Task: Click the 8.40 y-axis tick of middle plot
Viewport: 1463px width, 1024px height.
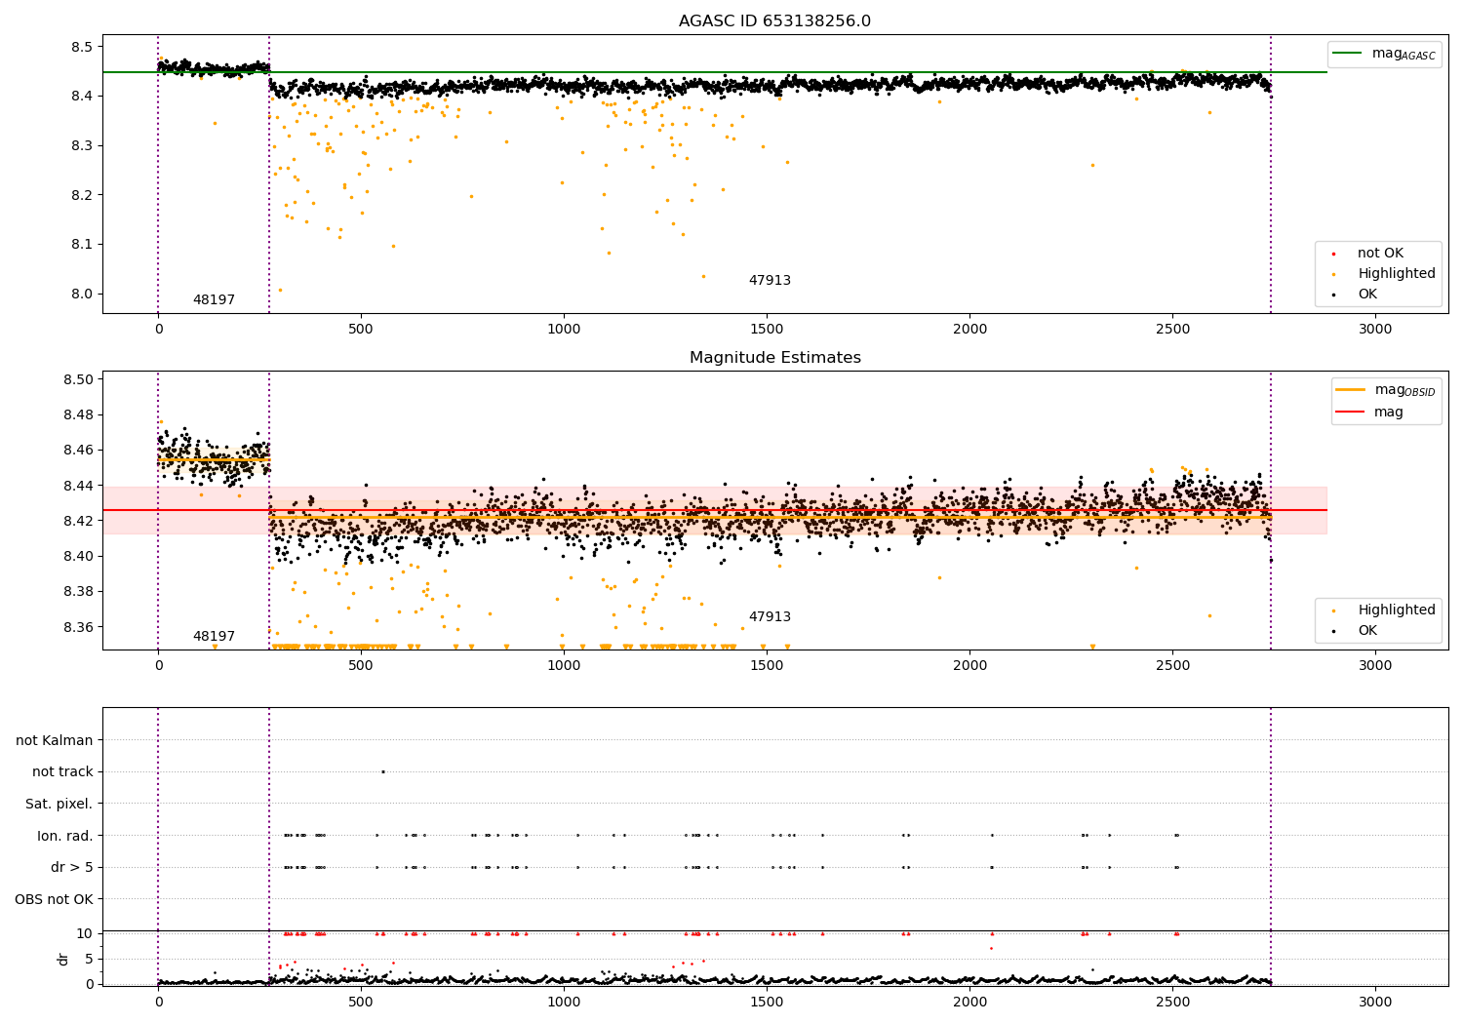Action: point(78,556)
